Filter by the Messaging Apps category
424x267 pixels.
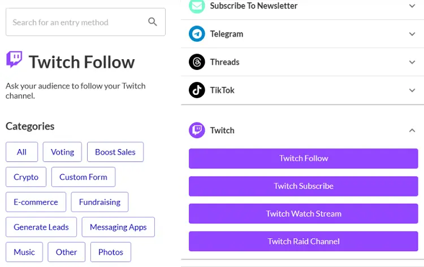click(118, 227)
